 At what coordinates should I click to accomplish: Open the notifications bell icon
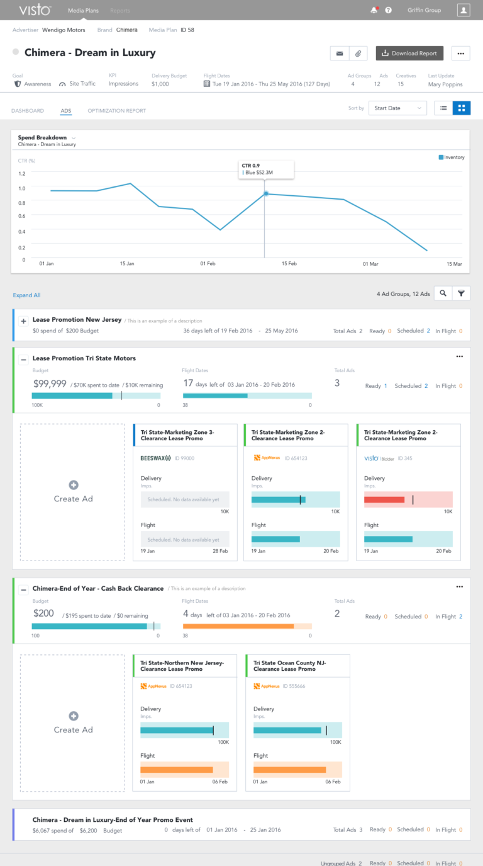pyautogui.click(x=374, y=10)
